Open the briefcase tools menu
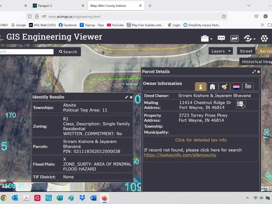The height and width of the screenshot is (204, 272). (206, 38)
